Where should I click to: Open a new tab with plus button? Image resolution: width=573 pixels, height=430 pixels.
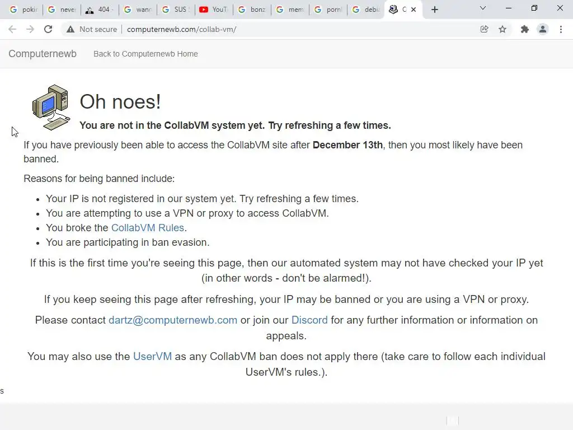pos(434,10)
